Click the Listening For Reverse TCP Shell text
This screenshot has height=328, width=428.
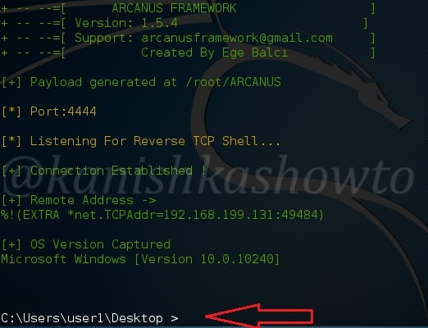(155, 141)
